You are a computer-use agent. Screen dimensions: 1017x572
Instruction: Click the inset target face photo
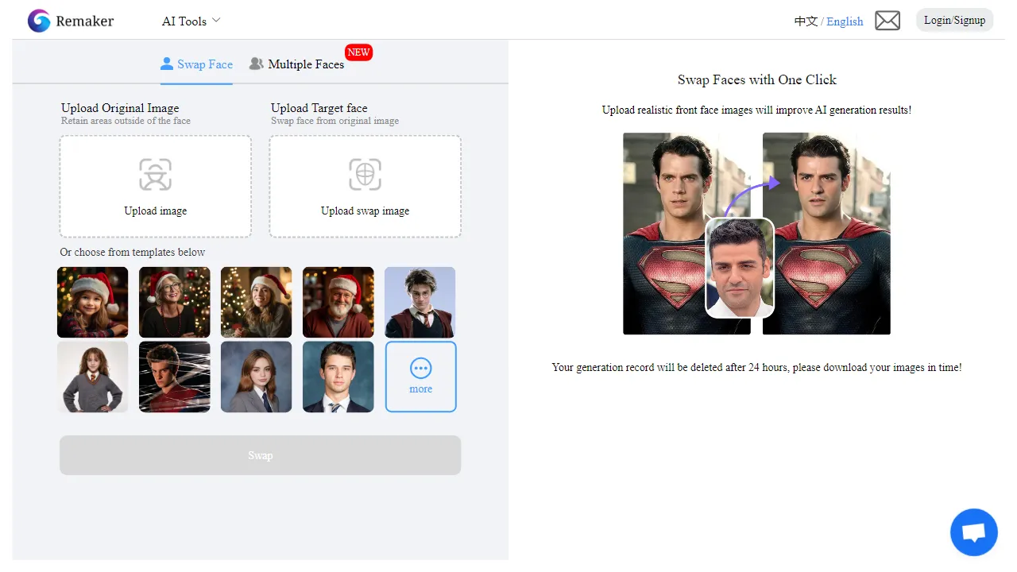[740, 268]
